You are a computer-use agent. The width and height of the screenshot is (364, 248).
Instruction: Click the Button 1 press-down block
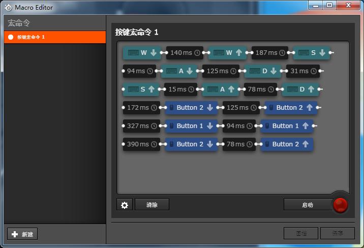tap(191, 126)
